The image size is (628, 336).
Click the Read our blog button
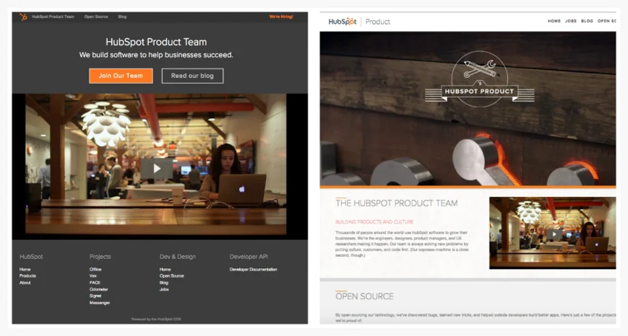point(192,76)
